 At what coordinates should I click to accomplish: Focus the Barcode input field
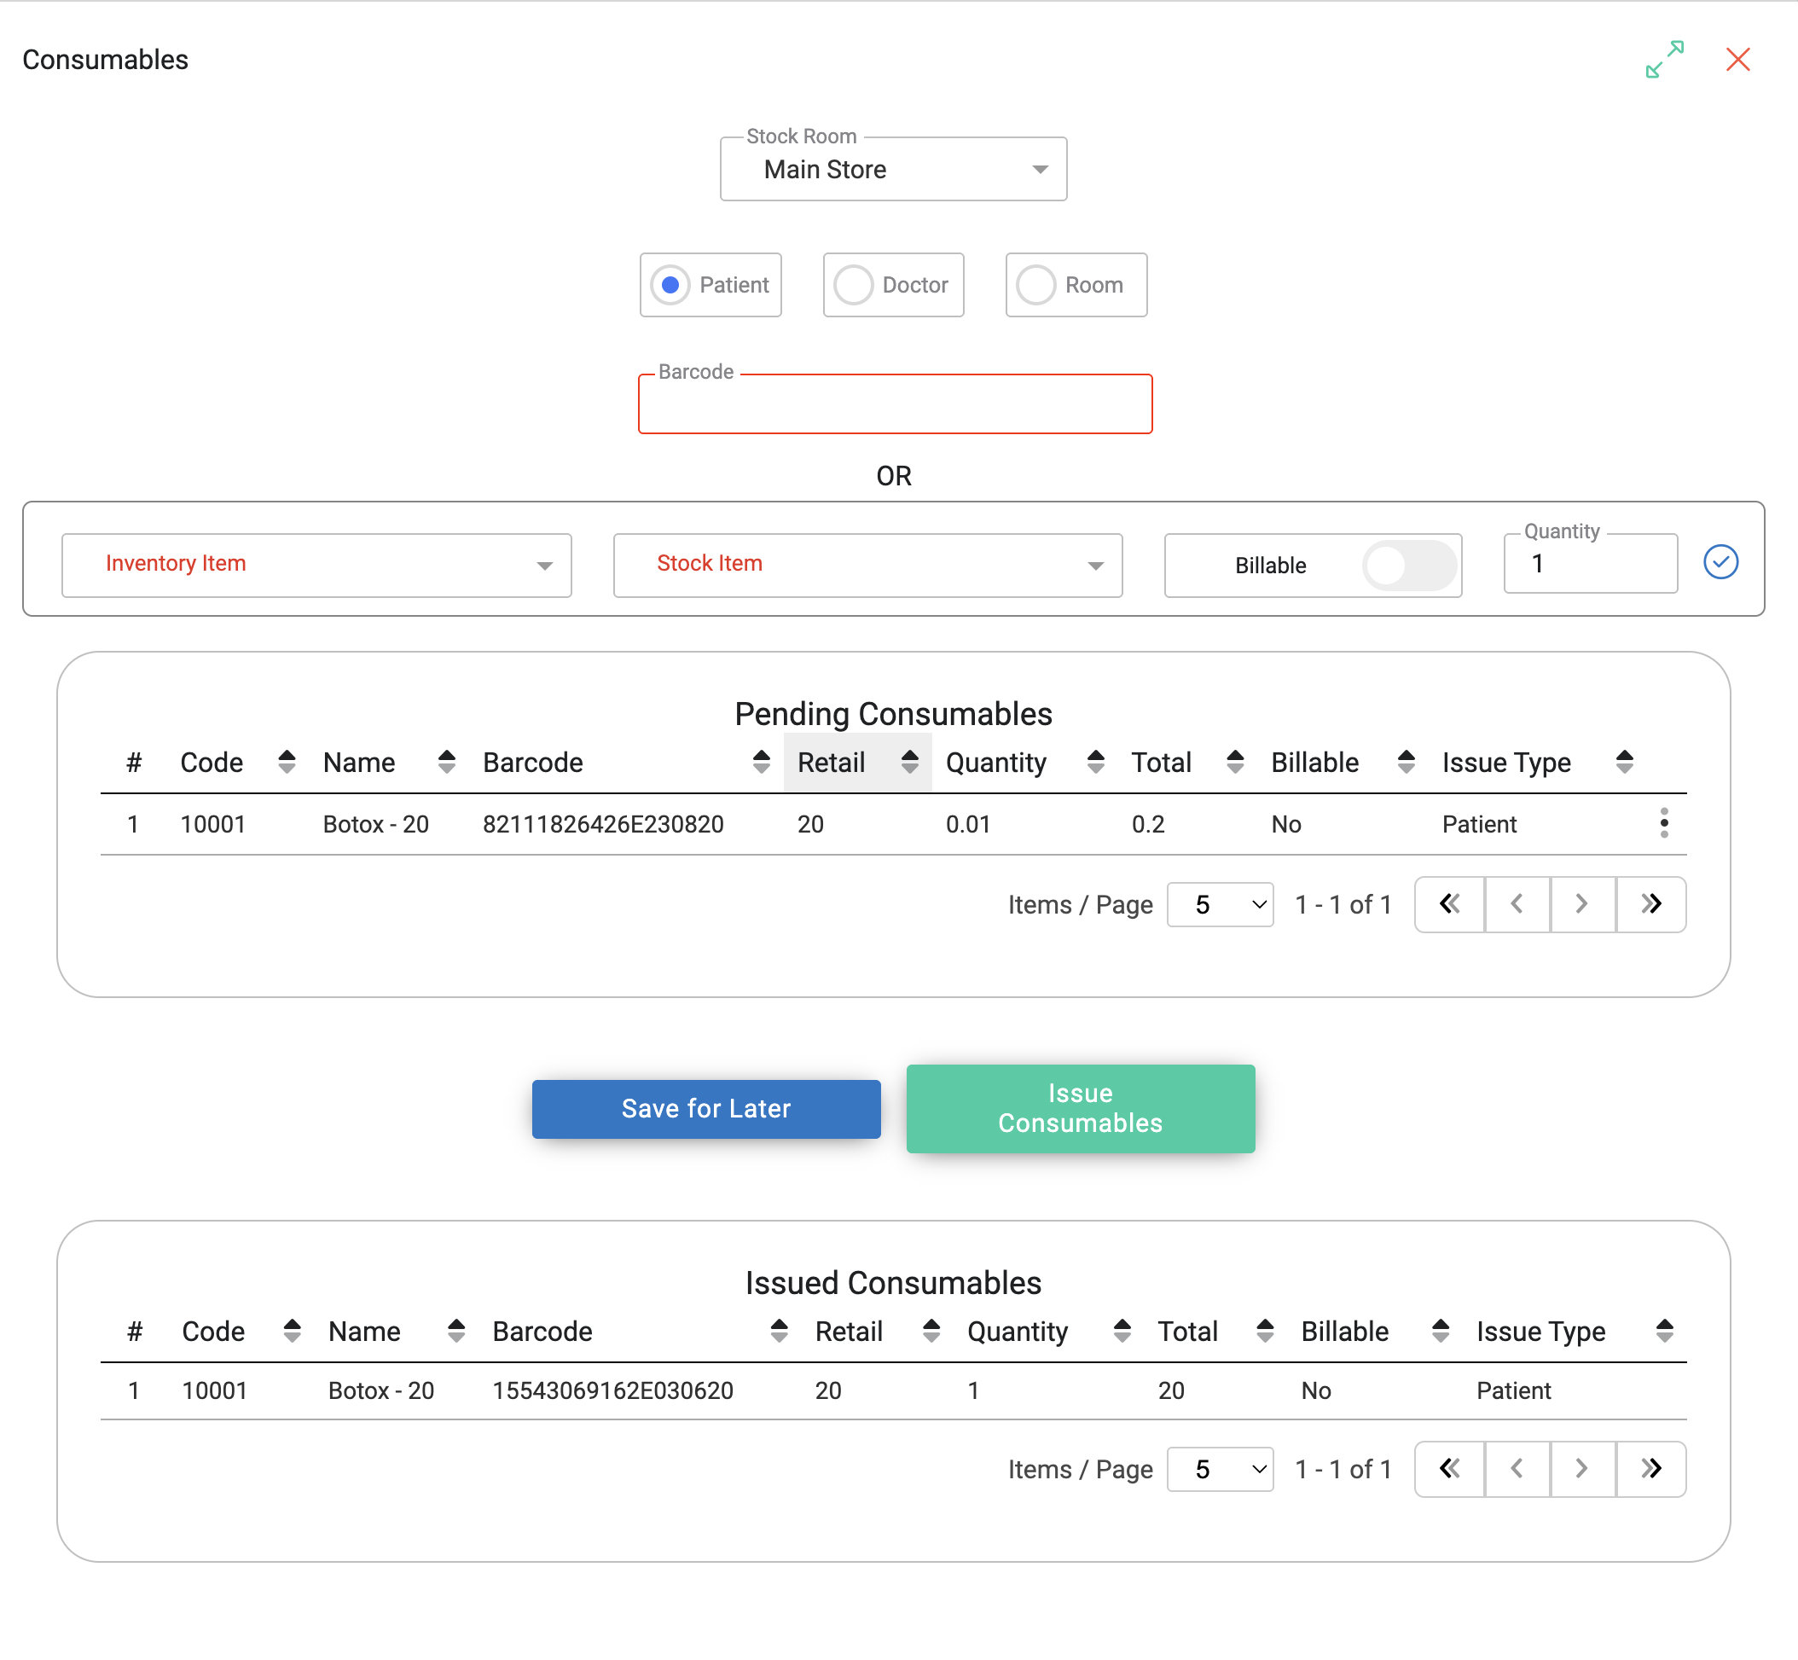(x=895, y=406)
